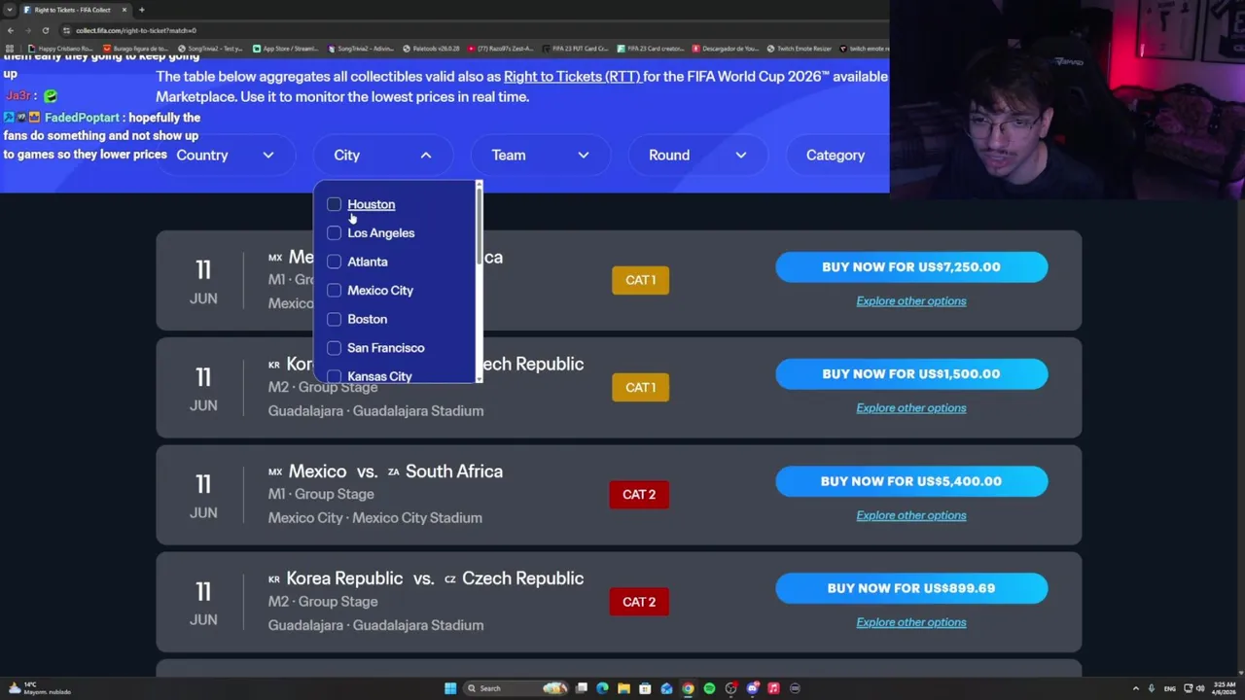
Task: Close the Right to Tickets tab
Action: pos(124,10)
